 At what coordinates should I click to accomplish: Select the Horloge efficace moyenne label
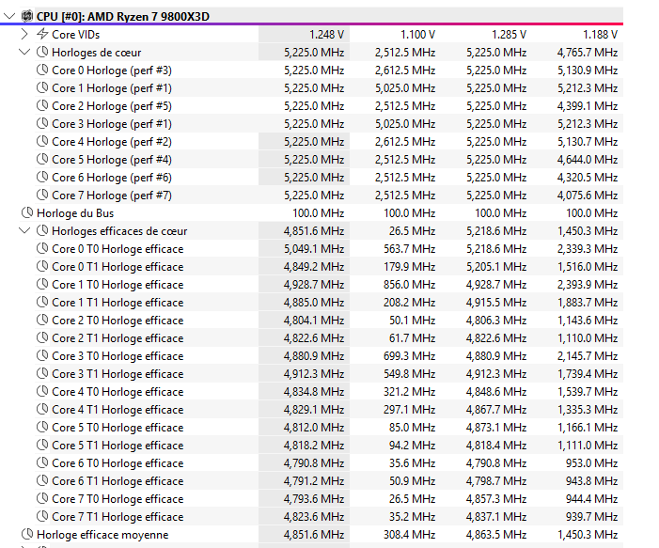[x=102, y=535]
